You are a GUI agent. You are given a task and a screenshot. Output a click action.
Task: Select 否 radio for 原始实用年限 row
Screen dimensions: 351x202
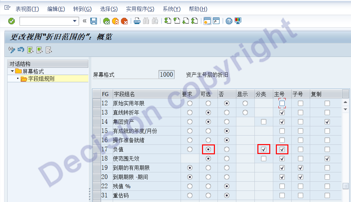coord(227,103)
